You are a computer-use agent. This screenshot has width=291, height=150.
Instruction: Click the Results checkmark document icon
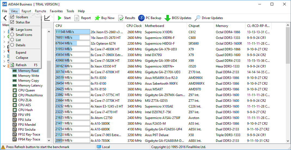coord(121,18)
